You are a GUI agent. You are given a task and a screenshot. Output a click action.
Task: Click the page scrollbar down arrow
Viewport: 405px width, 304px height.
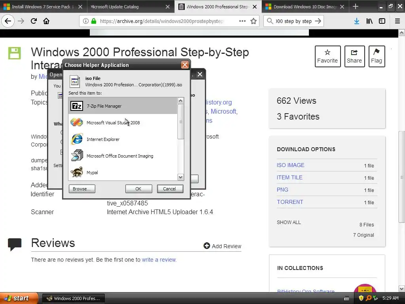click(402, 289)
